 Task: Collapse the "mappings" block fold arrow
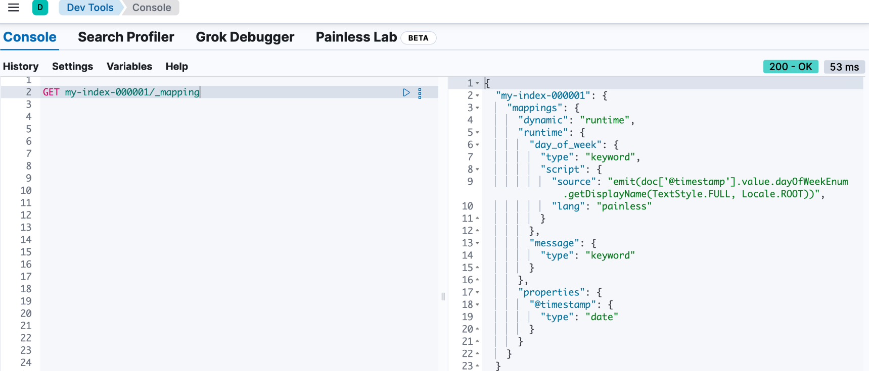(477, 108)
